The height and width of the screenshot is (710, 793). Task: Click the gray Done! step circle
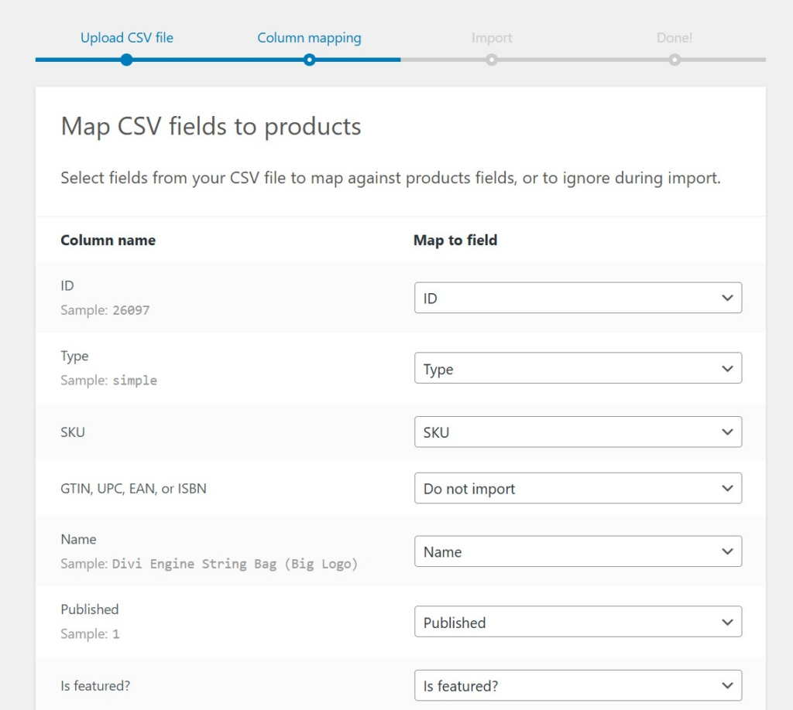[x=675, y=60]
